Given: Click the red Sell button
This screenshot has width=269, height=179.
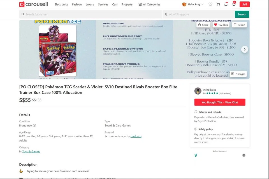Looking at the screenshot, I should pyautogui.click(x=244, y=4).
